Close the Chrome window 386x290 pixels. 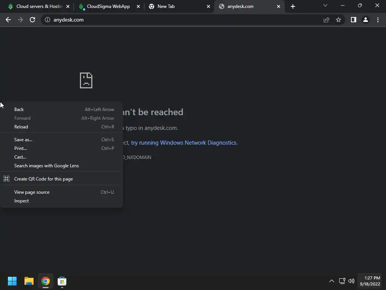tap(377, 5)
